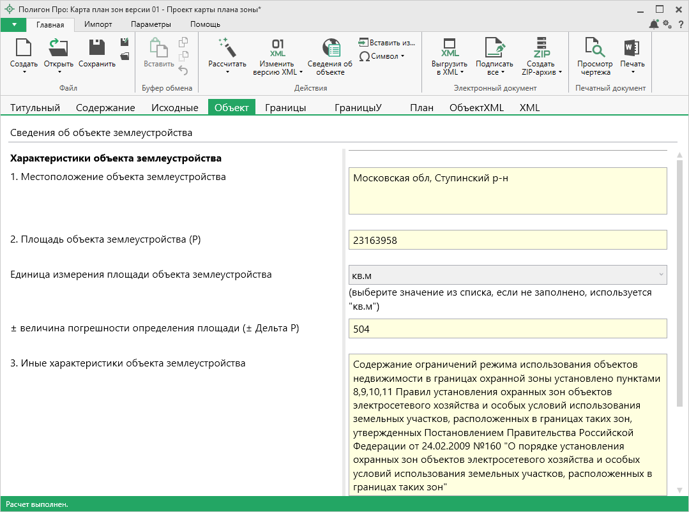Viewport: 689px width, 512px height.
Task: Click the Создать ZIP-архив icon
Action: 541,48
